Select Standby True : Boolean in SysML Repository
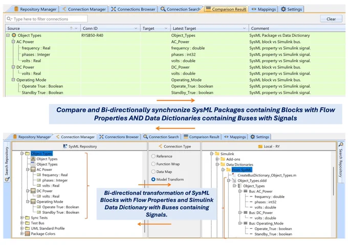 pos(60,212)
